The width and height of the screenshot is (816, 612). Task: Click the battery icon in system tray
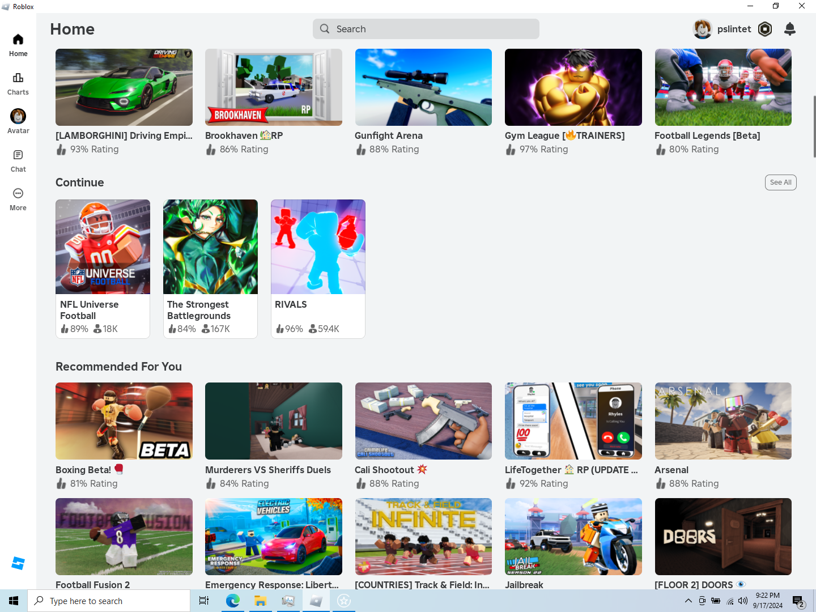point(716,601)
